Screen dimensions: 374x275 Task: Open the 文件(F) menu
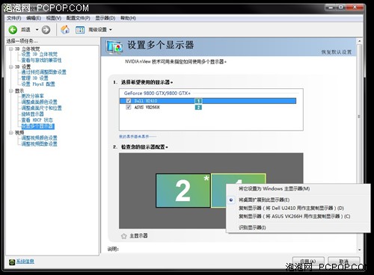[x=13, y=18]
